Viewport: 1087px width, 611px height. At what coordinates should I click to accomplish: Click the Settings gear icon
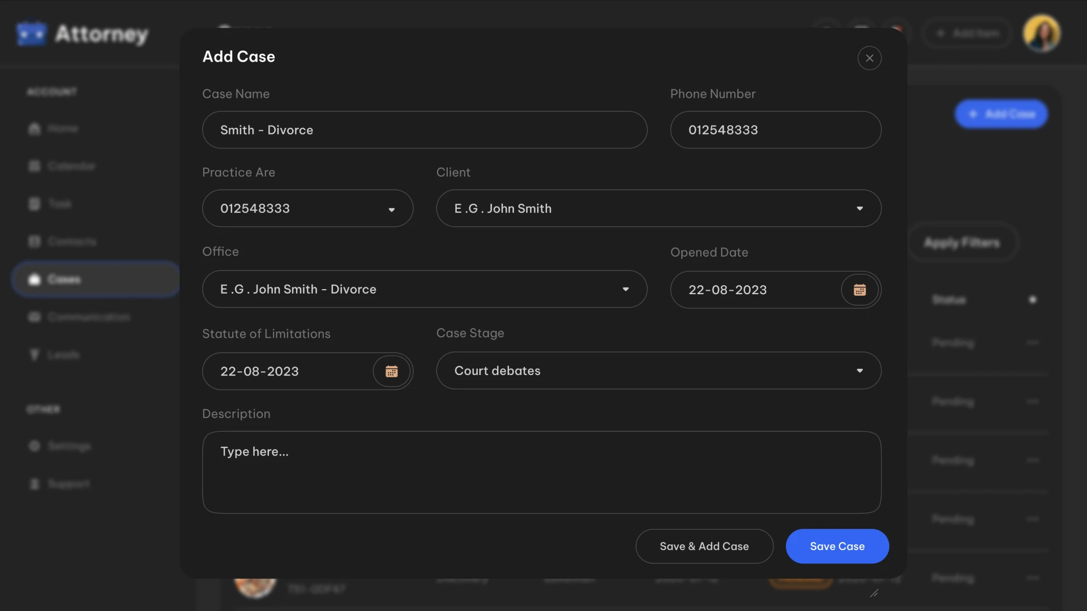(x=35, y=446)
